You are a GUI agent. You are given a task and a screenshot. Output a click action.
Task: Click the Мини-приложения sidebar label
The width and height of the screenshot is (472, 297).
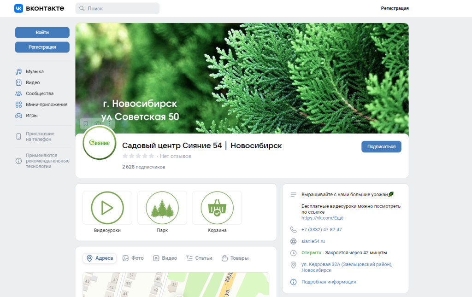pyautogui.click(x=47, y=105)
